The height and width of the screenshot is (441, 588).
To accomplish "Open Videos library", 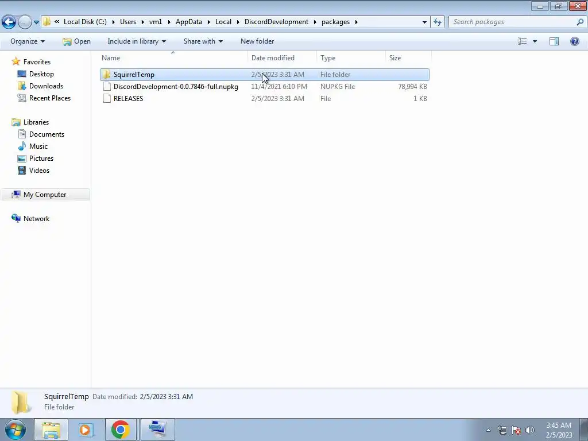I will coord(39,170).
